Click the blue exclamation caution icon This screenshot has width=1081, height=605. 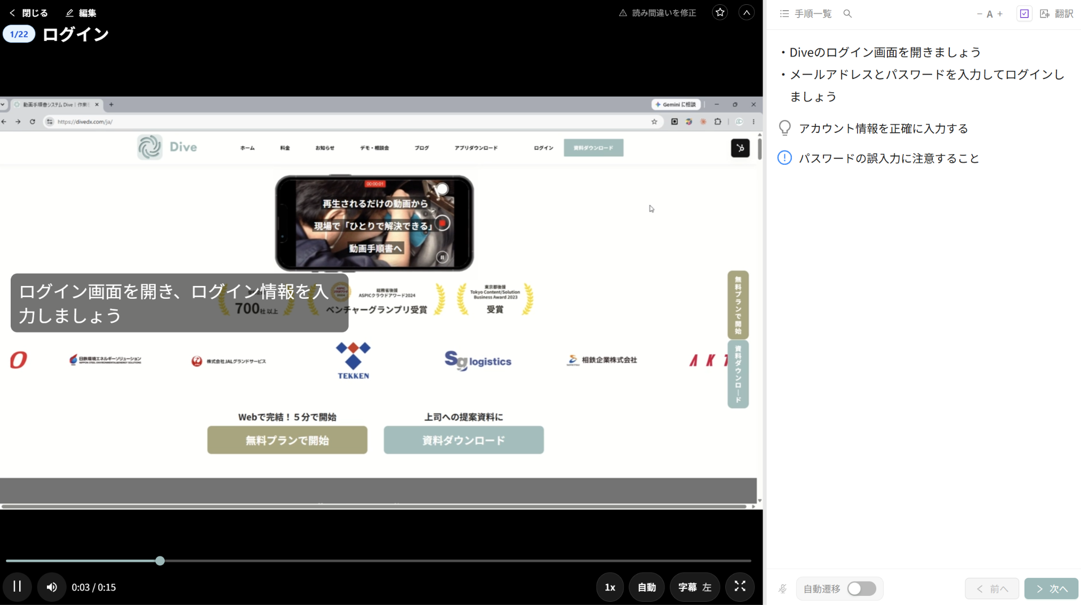pos(784,158)
